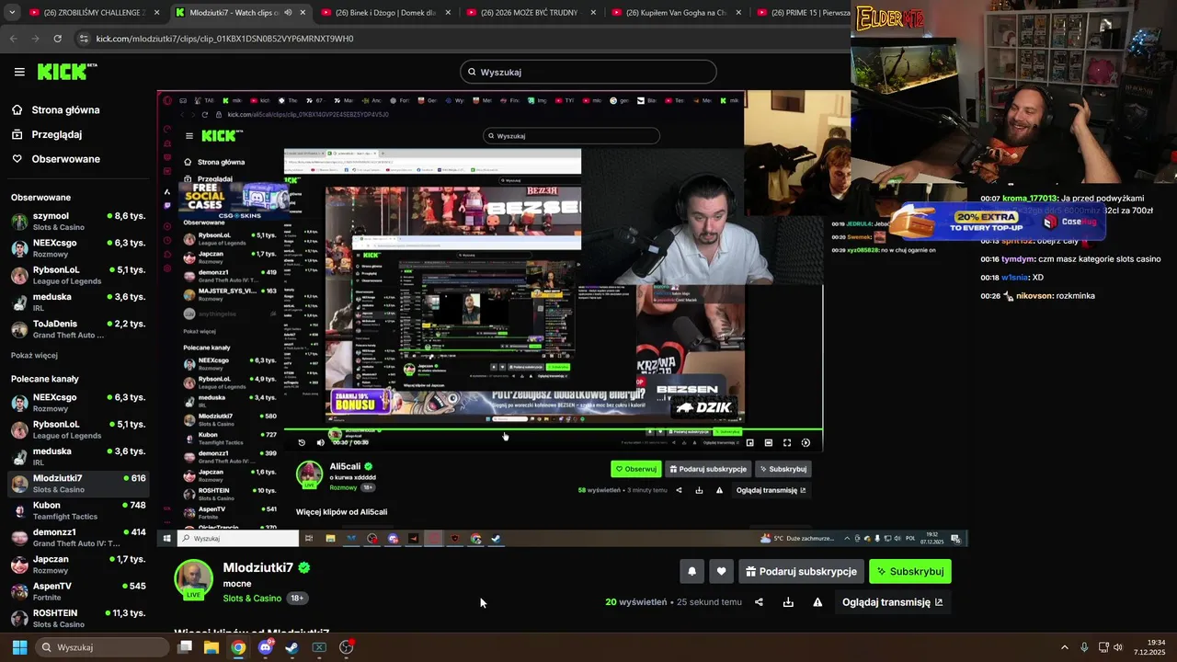Viewport: 1177px width, 662px height.
Task: Click the Slots & Casino category link
Action: coord(252,599)
